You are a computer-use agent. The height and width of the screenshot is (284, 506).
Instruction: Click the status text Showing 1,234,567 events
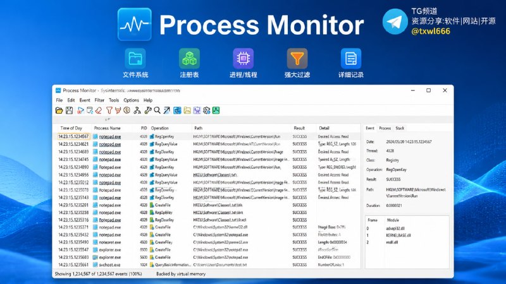click(x=98, y=274)
